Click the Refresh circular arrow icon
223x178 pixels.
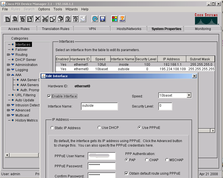[95, 19]
